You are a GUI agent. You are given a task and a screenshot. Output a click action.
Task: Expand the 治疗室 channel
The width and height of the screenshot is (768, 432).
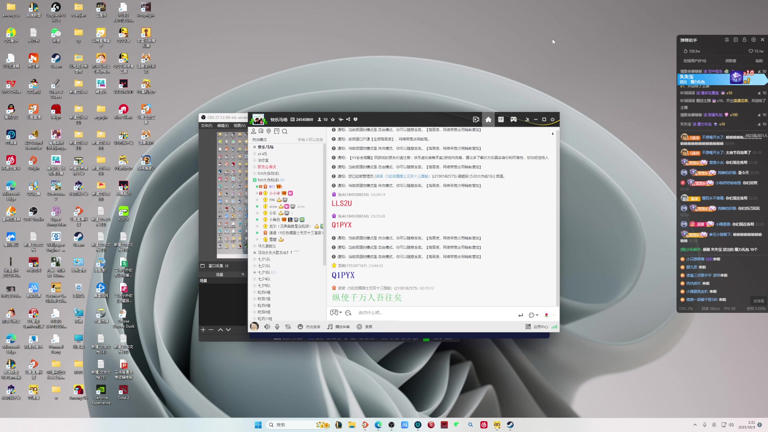coord(254,160)
